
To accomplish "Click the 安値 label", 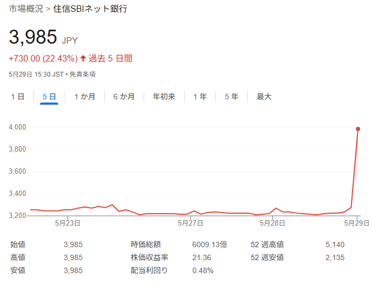I will pyautogui.click(x=18, y=270).
